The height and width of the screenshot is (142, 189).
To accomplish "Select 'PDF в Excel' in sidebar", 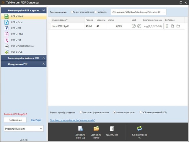I will click(x=17, y=22).
